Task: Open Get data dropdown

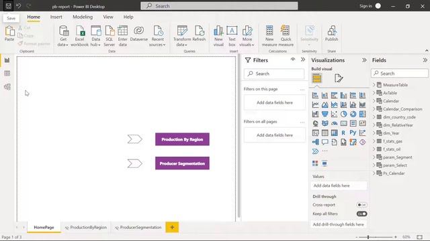Action: click(x=63, y=35)
